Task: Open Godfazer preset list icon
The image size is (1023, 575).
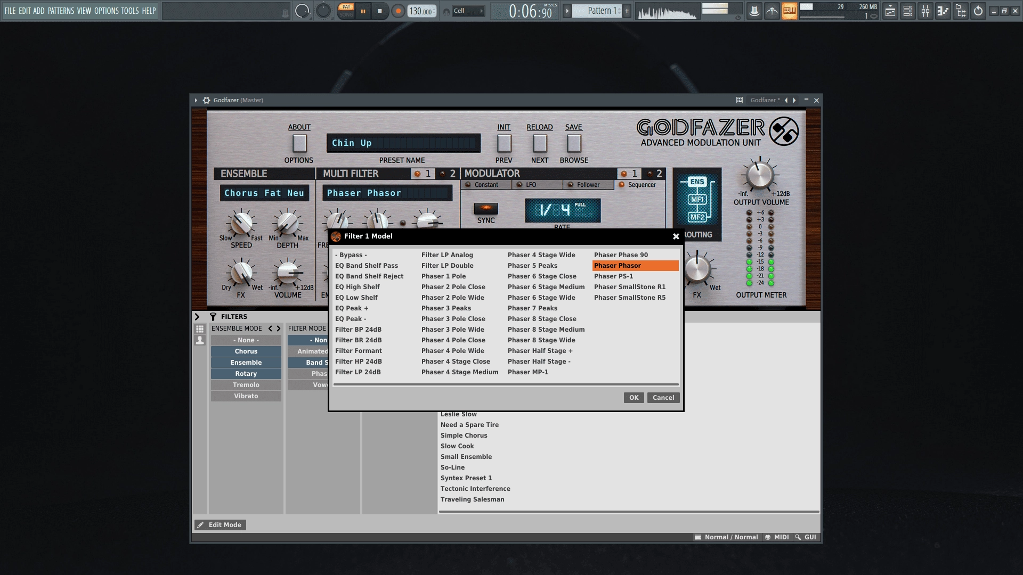Action: (x=740, y=100)
